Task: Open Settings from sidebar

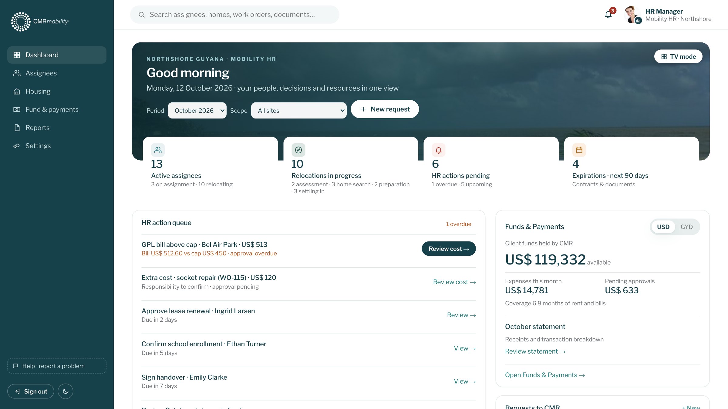Action: click(57, 146)
